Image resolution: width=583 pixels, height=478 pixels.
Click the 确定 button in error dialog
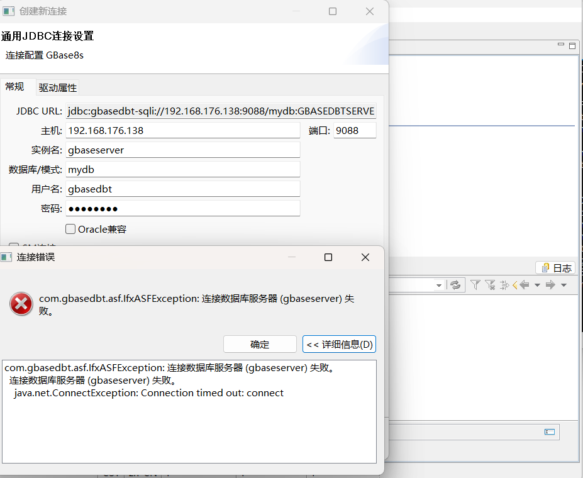(260, 344)
